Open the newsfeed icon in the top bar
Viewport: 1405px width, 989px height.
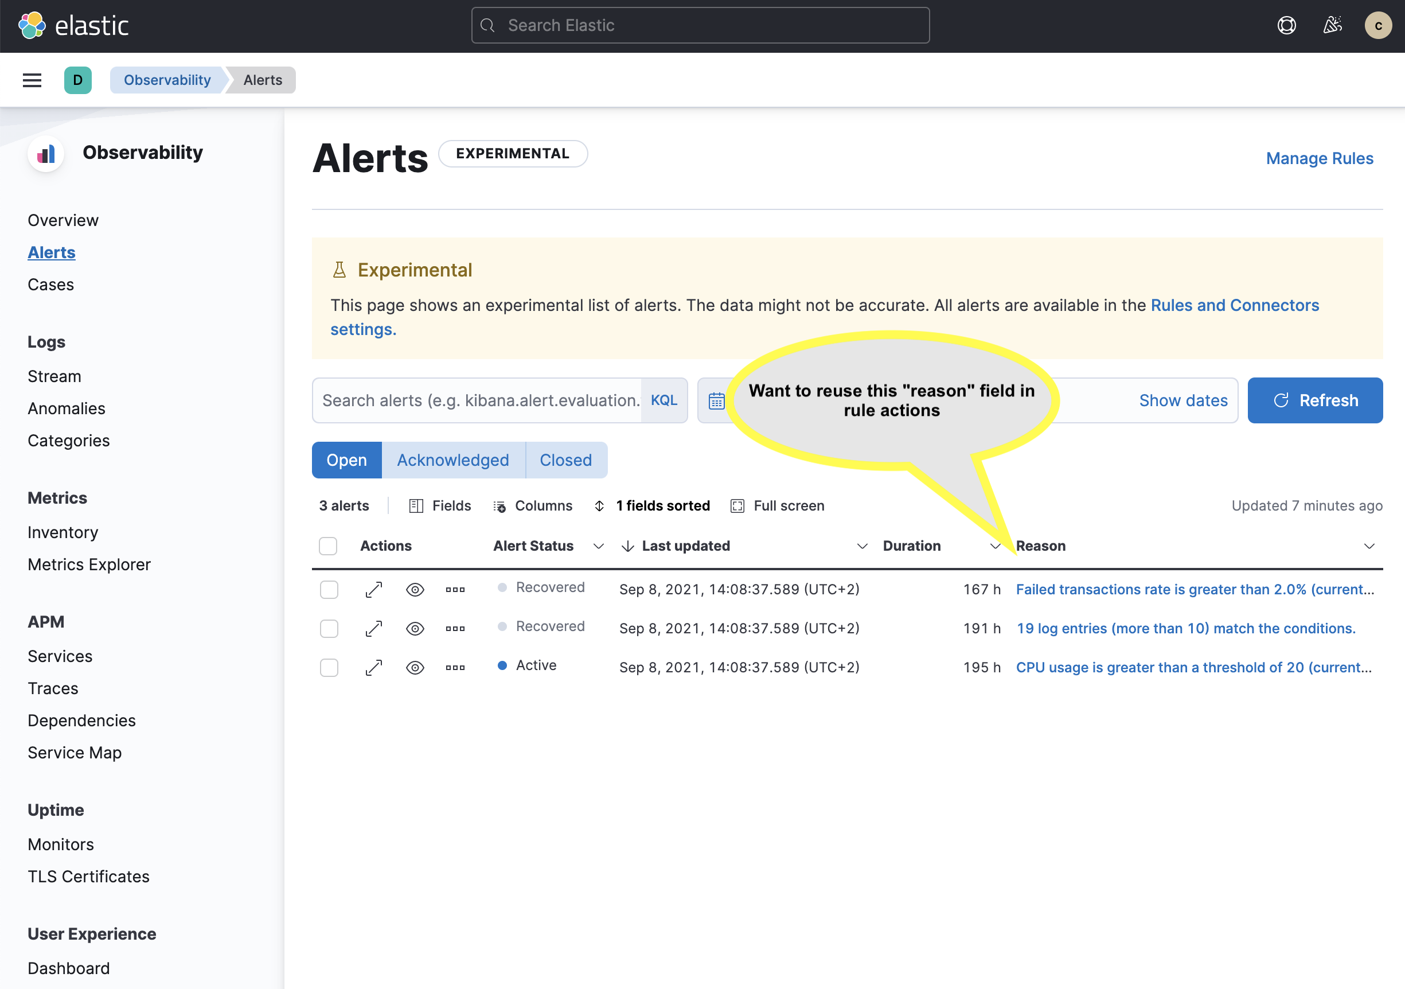[x=1332, y=25]
